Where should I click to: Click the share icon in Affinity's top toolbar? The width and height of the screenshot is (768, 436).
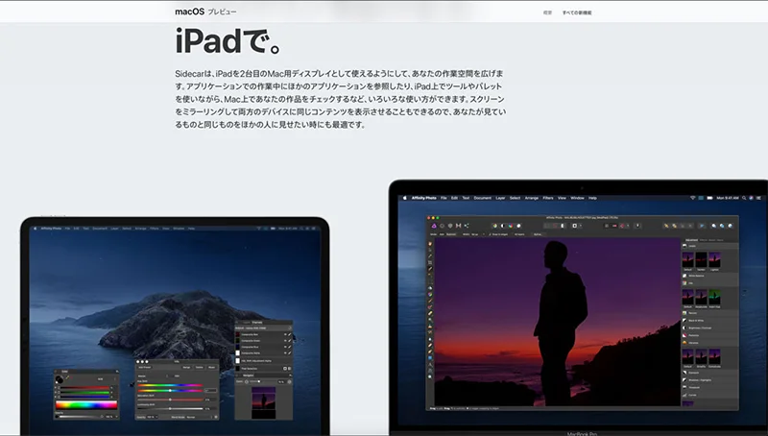coord(467,224)
